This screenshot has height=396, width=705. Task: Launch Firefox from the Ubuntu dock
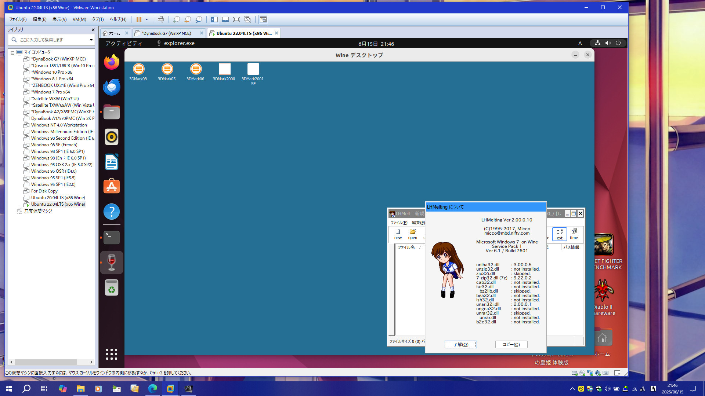coord(112,62)
